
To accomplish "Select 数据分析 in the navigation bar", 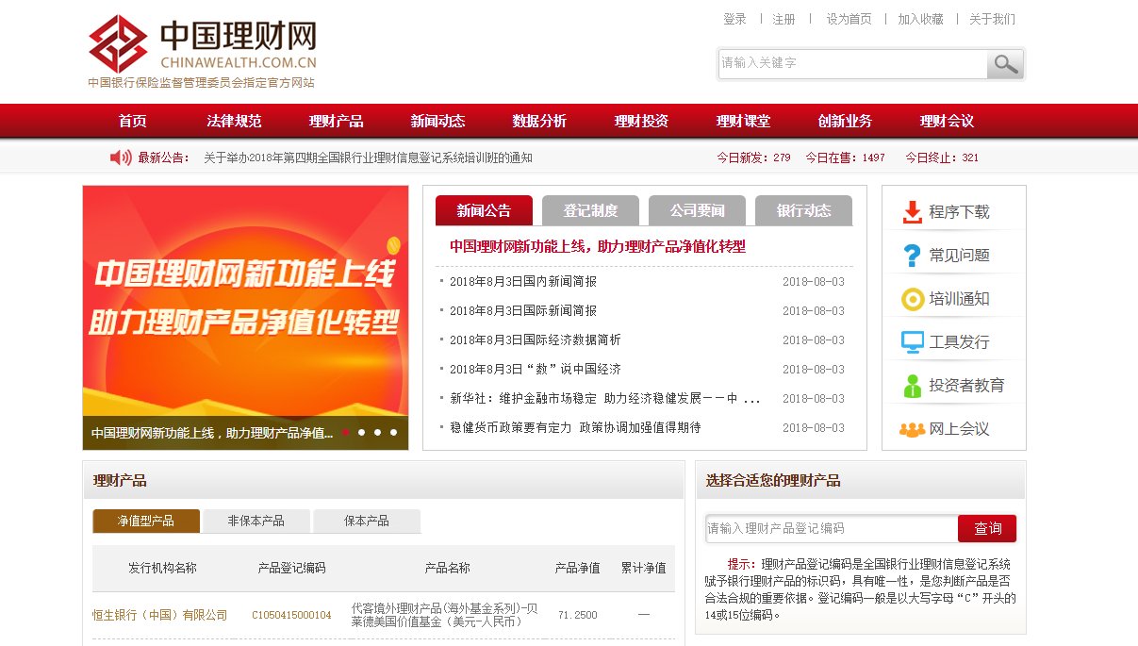I will [x=539, y=121].
